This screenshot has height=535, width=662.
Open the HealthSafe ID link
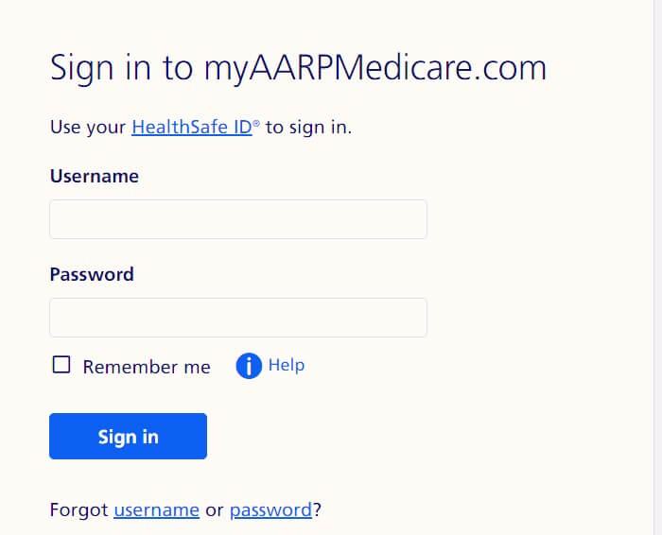pyautogui.click(x=192, y=127)
